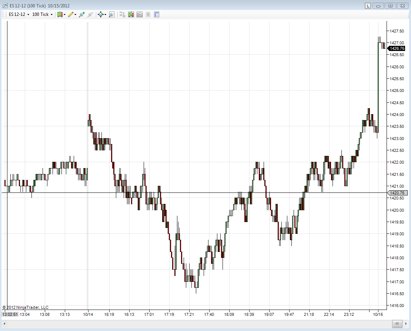The height and width of the screenshot is (331, 411).
Task: Click the strategies dollar sheet icon
Action: point(148,15)
